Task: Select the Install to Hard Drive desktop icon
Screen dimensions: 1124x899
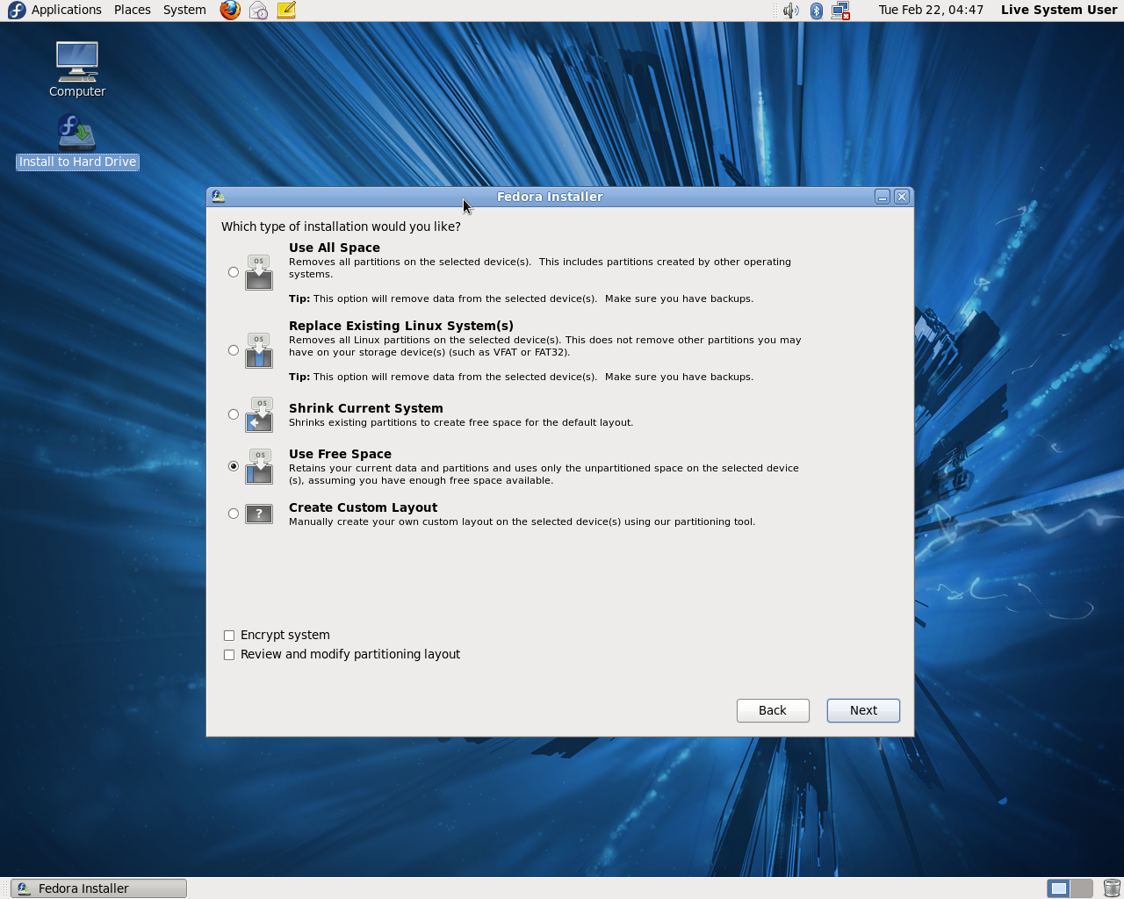Action: tap(77, 142)
